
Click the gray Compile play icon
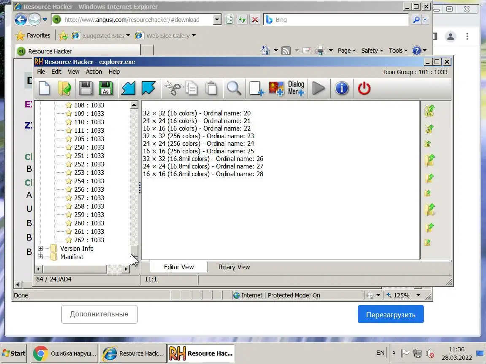coord(319,88)
